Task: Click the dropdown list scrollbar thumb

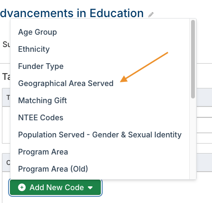Action: point(193,59)
